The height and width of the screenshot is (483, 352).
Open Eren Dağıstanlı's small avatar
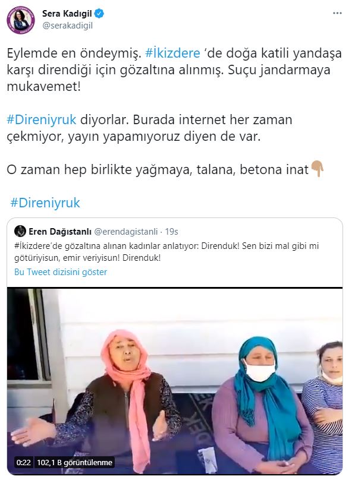pyautogui.click(x=20, y=231)
